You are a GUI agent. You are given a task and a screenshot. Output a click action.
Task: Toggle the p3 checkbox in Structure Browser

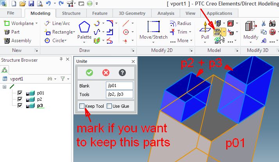pos(20,105)
